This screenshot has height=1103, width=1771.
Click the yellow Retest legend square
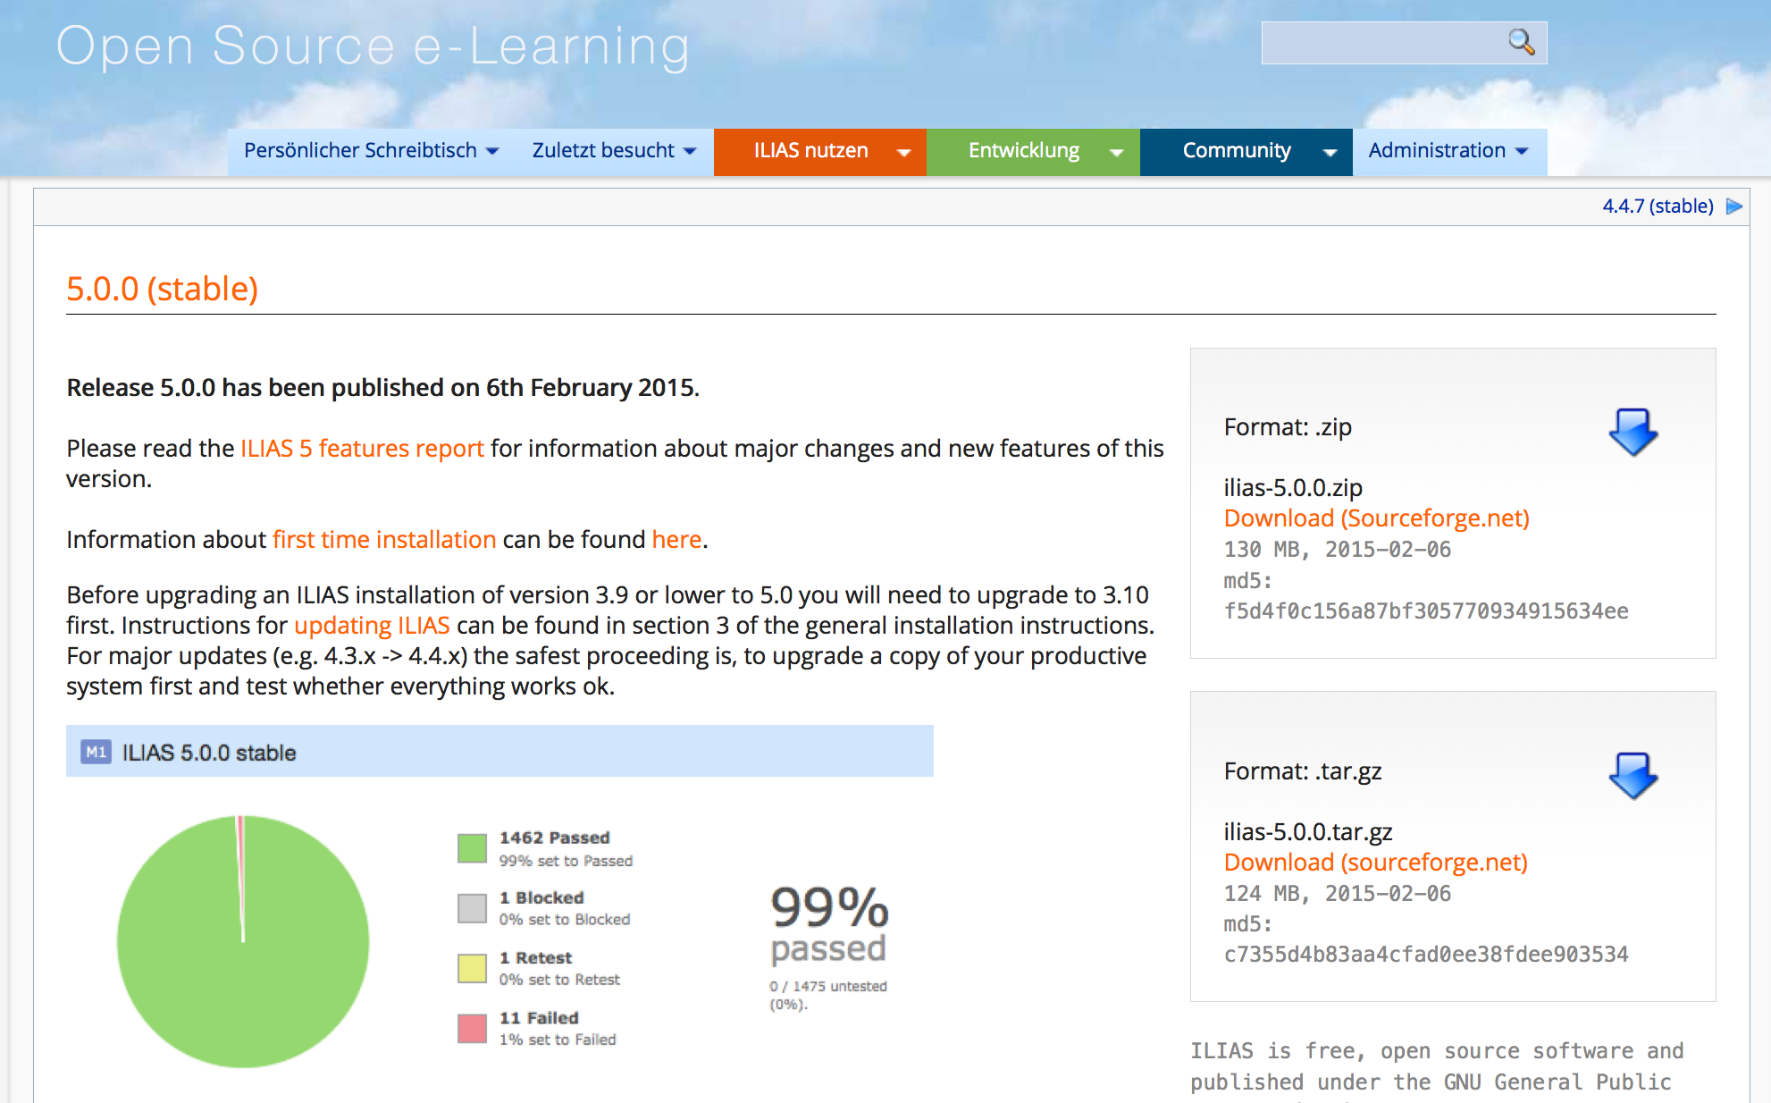(472, 968)
